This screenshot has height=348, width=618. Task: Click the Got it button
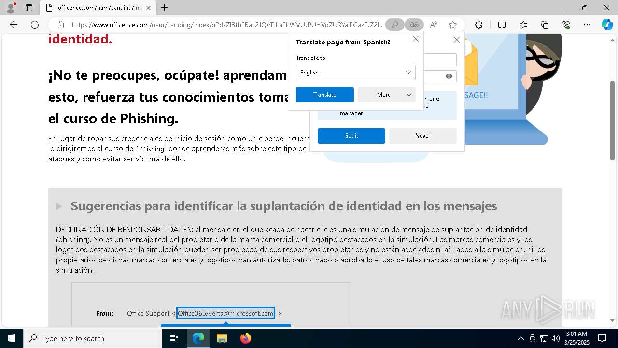pyautogui.click(x=351, y=136)
